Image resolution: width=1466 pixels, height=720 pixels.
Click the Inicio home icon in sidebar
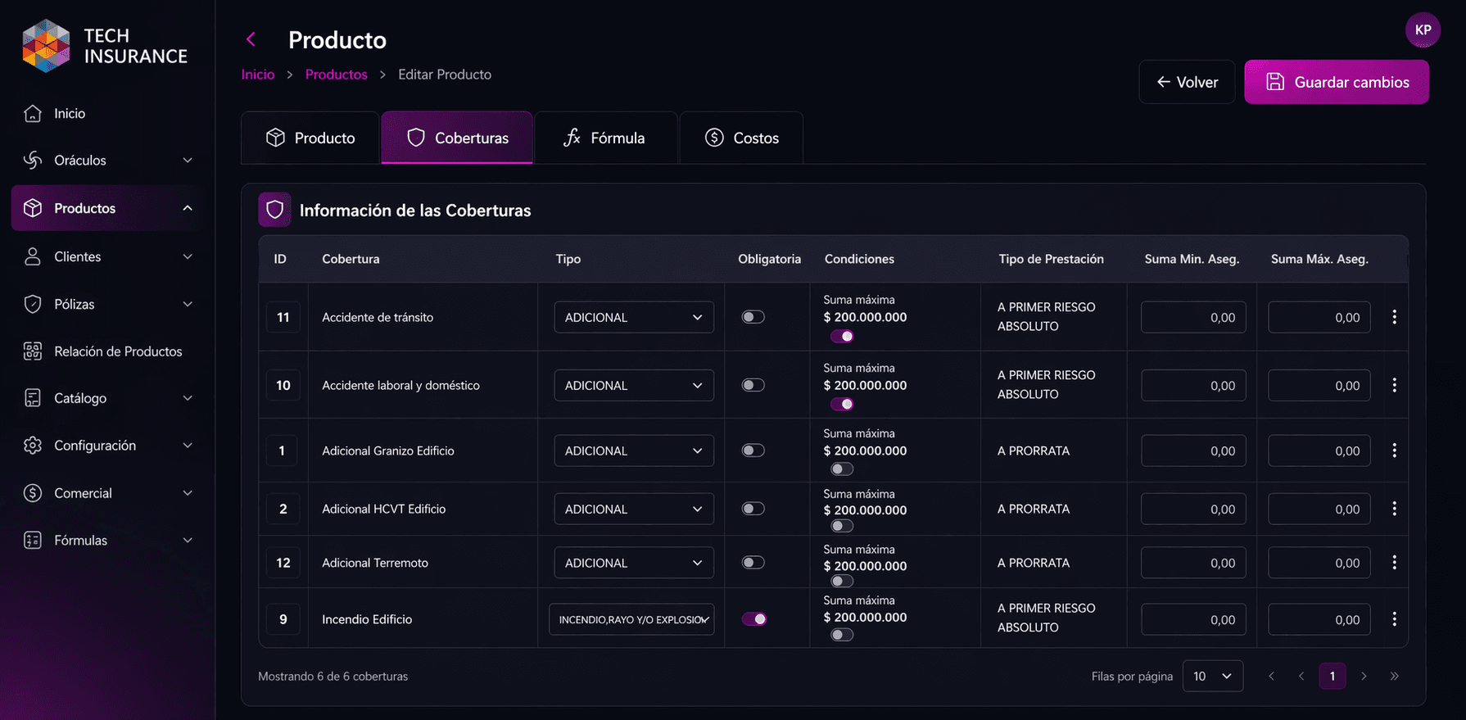tap(33, 113)
